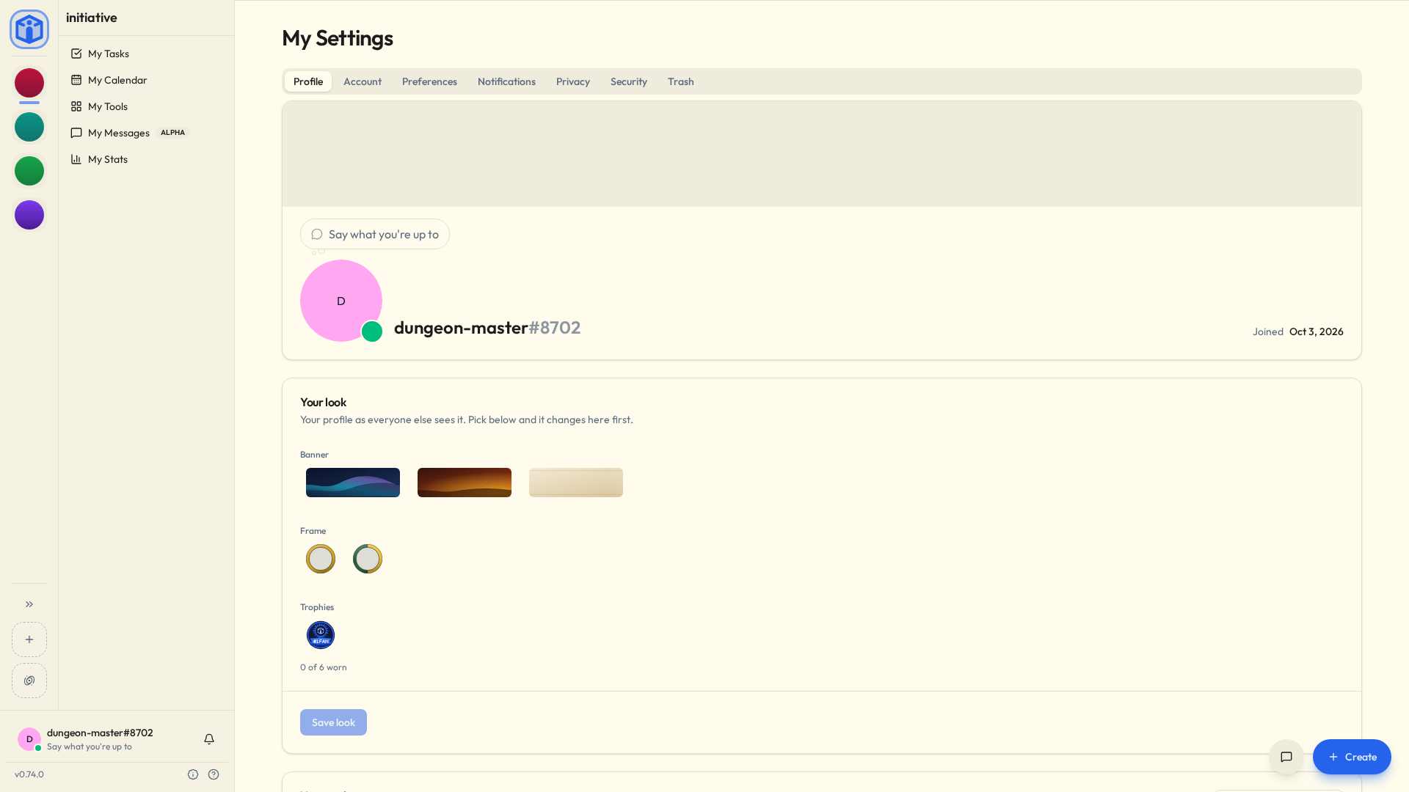Open My Tasks
The height and width of the screenshot is (792, 1409).
pos(146,54)
